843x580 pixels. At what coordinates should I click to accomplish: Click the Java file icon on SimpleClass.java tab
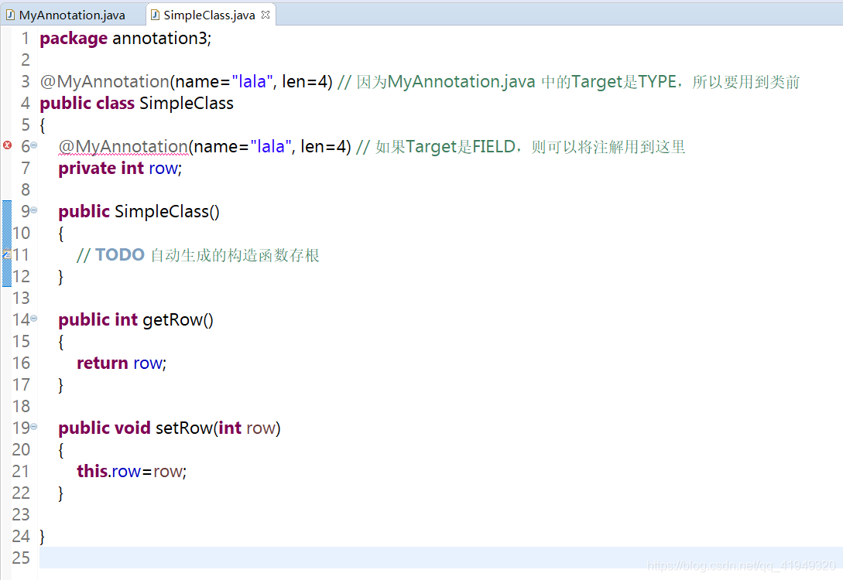click(155, 15)
